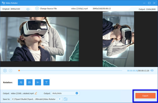Maximize the Video Rotator window

click(149, 3)
